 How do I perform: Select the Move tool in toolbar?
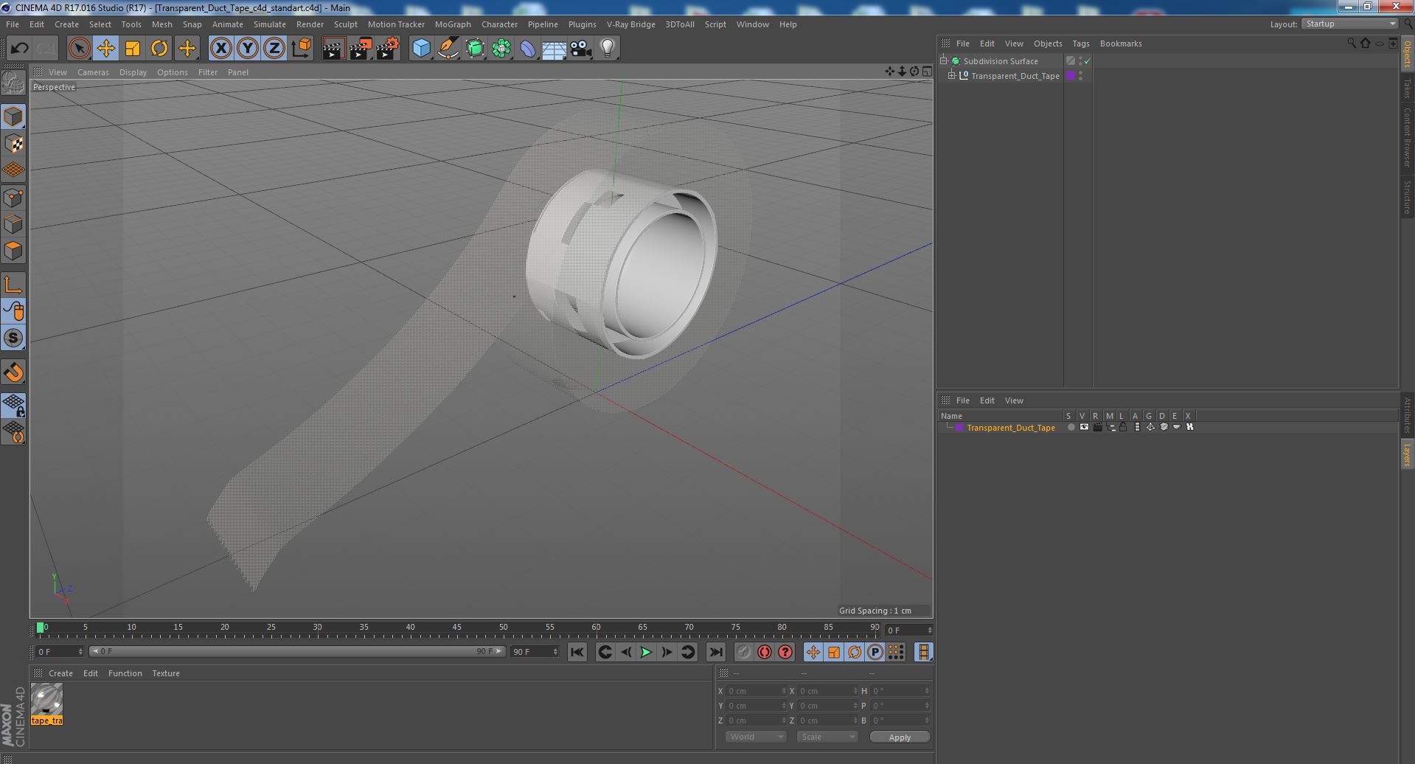[105, 49]
